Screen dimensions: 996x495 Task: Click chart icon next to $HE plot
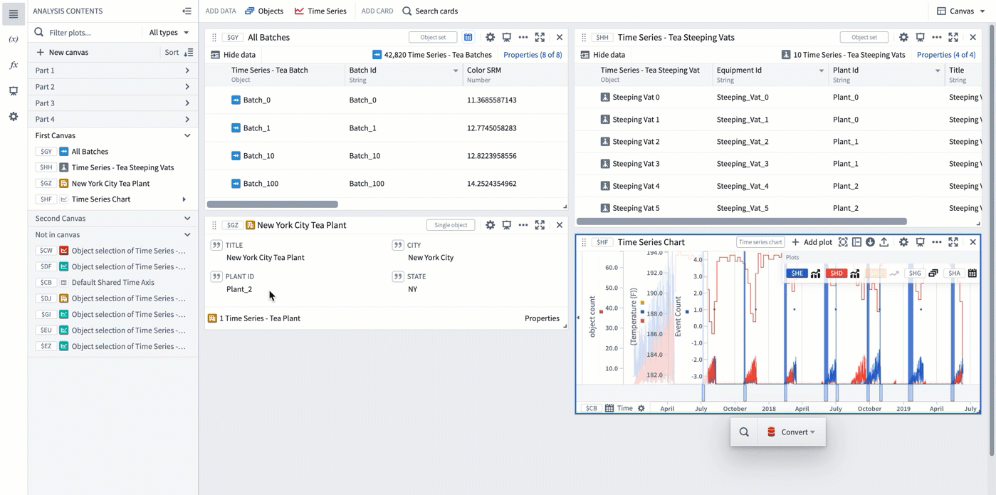816,273
